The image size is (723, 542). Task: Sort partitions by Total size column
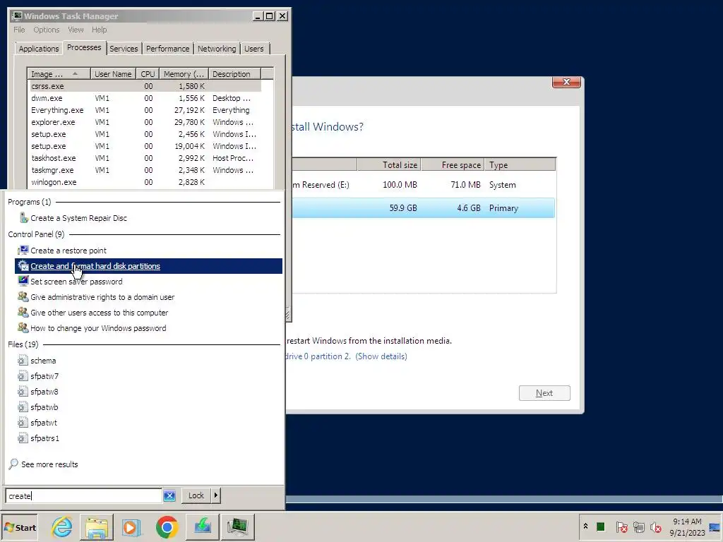pyautogui.click(x=389, y=164)
